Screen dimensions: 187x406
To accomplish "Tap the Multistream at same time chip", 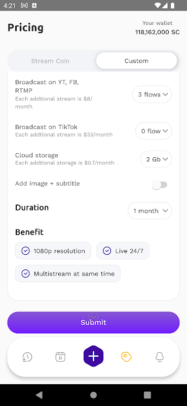I will point(68,274).
